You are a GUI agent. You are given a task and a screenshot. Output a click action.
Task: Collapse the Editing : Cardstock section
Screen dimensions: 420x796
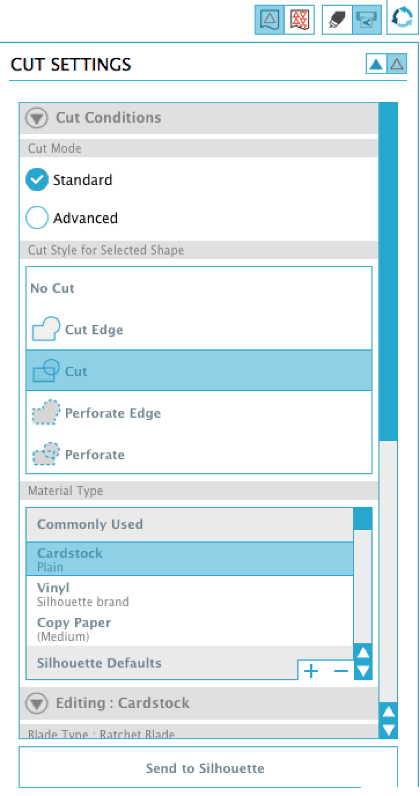37,703
